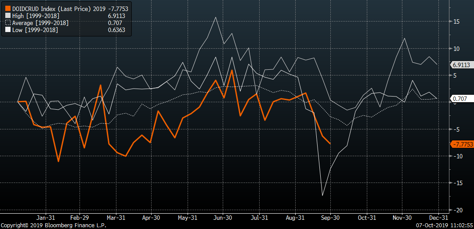474x229 pixels.
Task: Click the Jul-31 date axis label
Action: 259,218
